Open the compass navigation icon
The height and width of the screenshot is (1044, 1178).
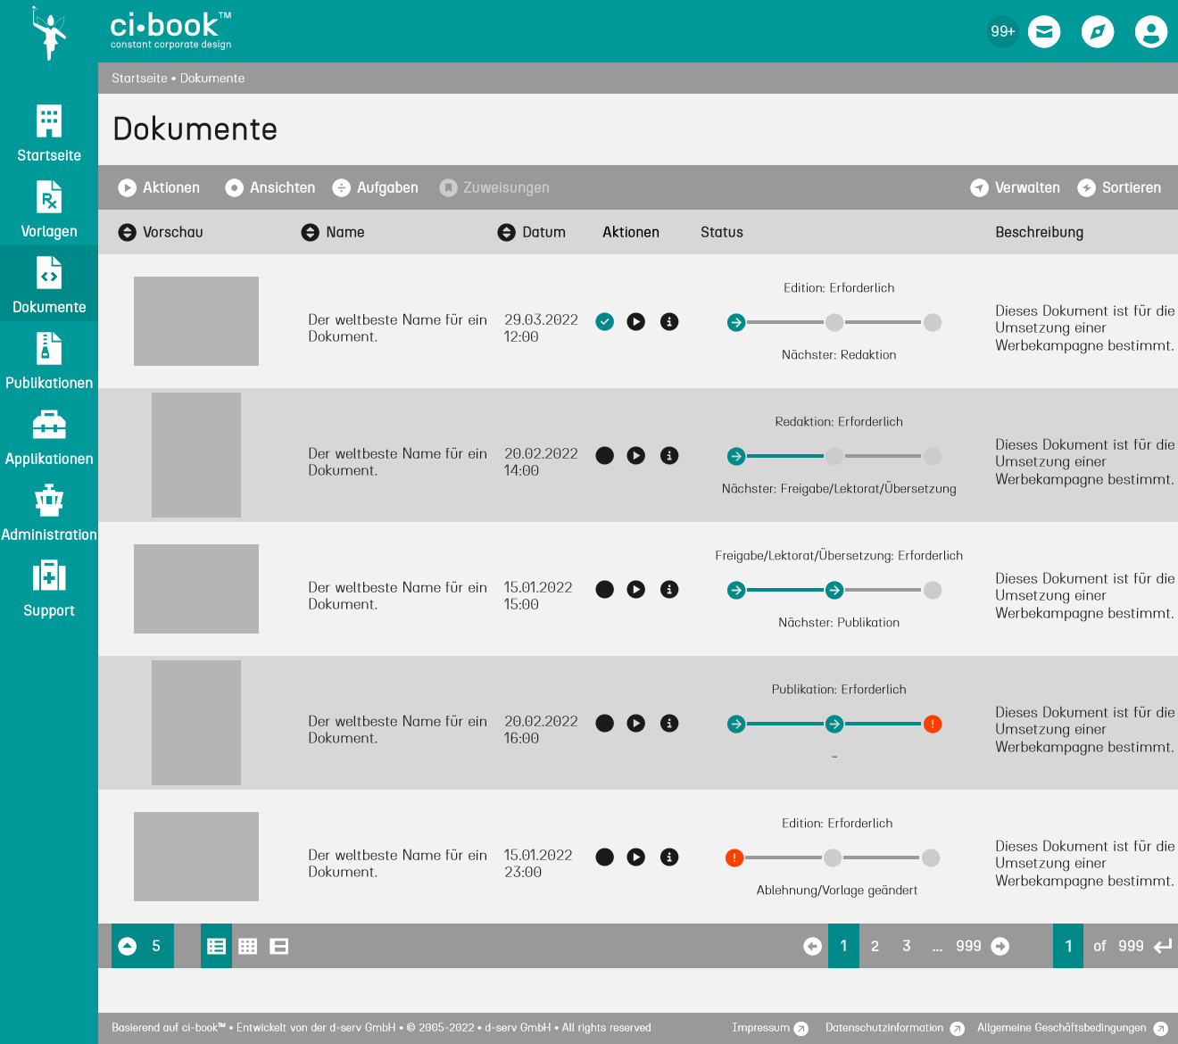1098,31
